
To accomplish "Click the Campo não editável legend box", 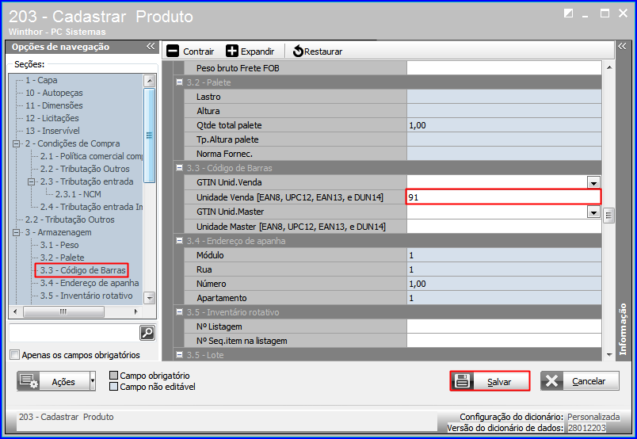I will (x=114, y=386).
